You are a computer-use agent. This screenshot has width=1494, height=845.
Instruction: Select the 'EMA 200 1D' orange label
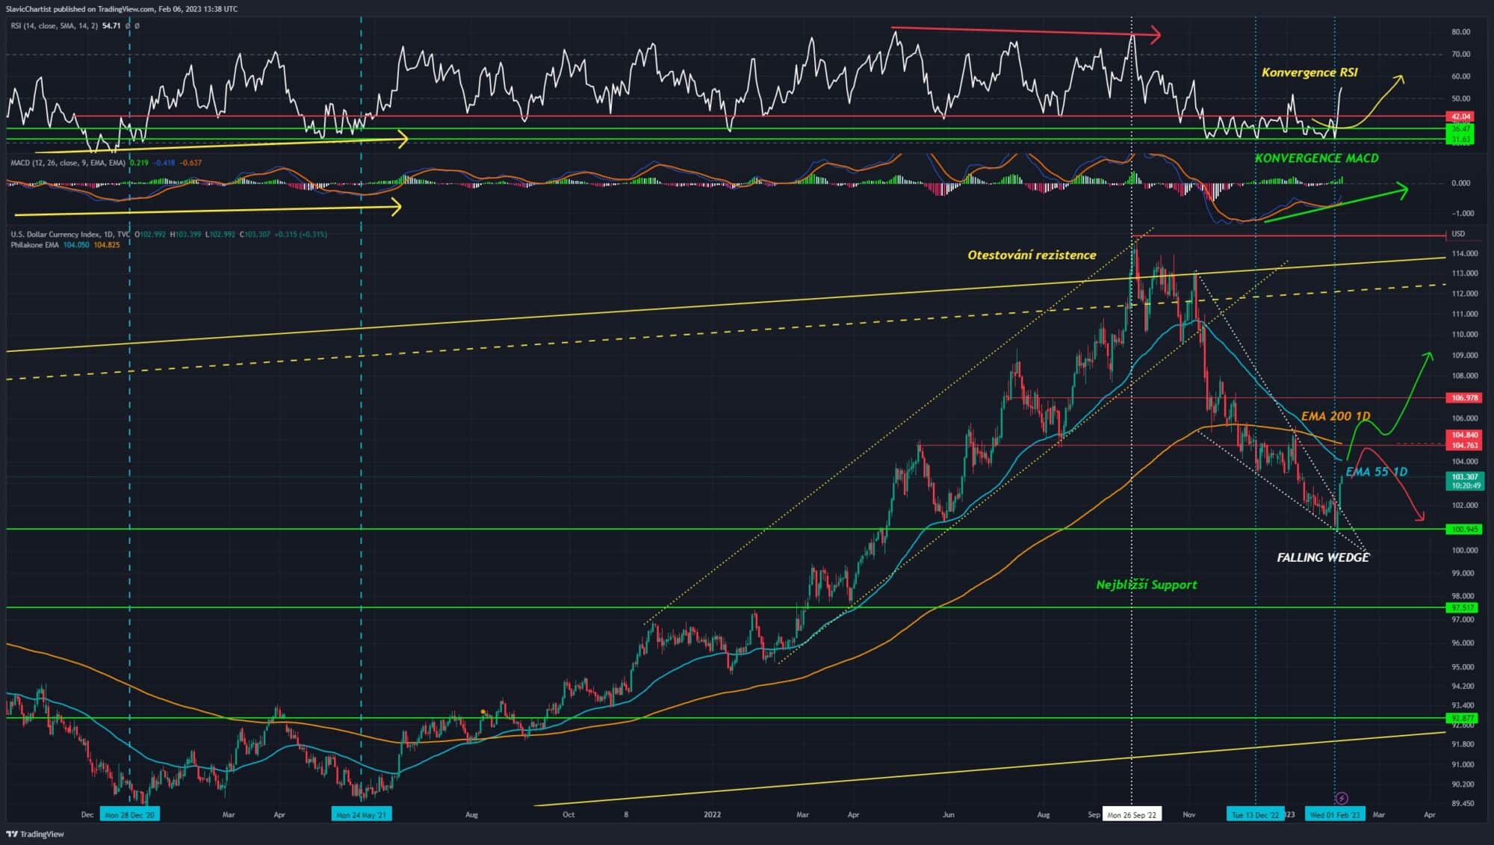point(1336,416)
